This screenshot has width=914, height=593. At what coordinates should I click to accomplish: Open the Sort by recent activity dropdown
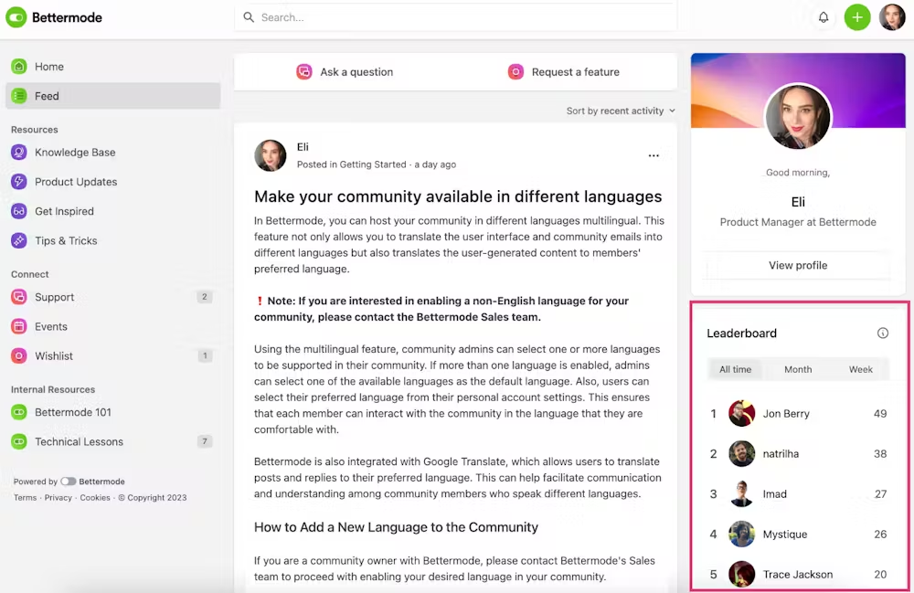pos(620,110)
